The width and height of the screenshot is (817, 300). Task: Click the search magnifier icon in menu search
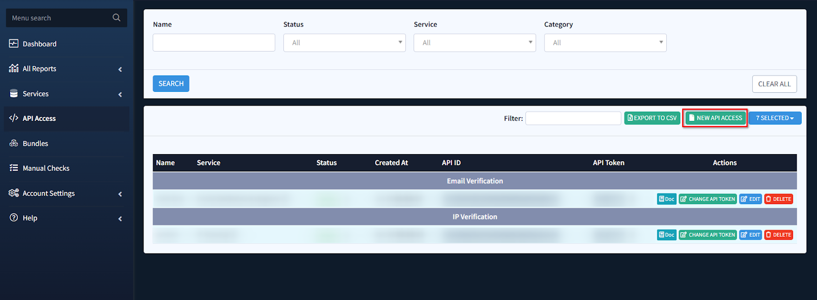(x=116, y=18)
